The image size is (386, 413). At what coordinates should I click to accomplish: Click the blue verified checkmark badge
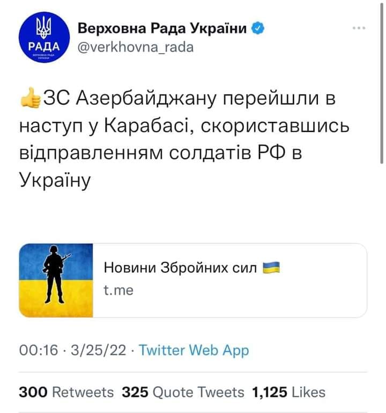pyautogui.click(x=258, y=28)
